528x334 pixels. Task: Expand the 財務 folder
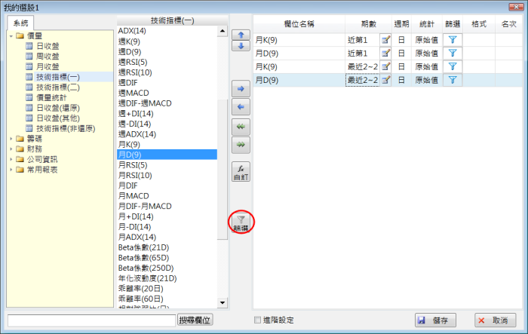(x=11, y=149)
